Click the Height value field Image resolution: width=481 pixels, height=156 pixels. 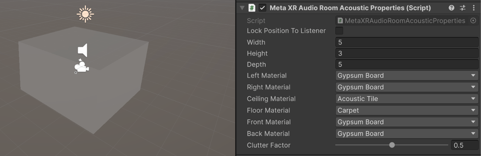(407, 53)
